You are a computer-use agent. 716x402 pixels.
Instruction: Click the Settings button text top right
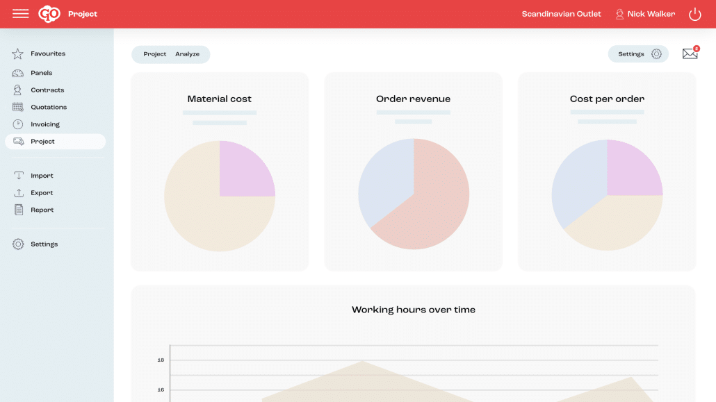click(x=631, y=54)
